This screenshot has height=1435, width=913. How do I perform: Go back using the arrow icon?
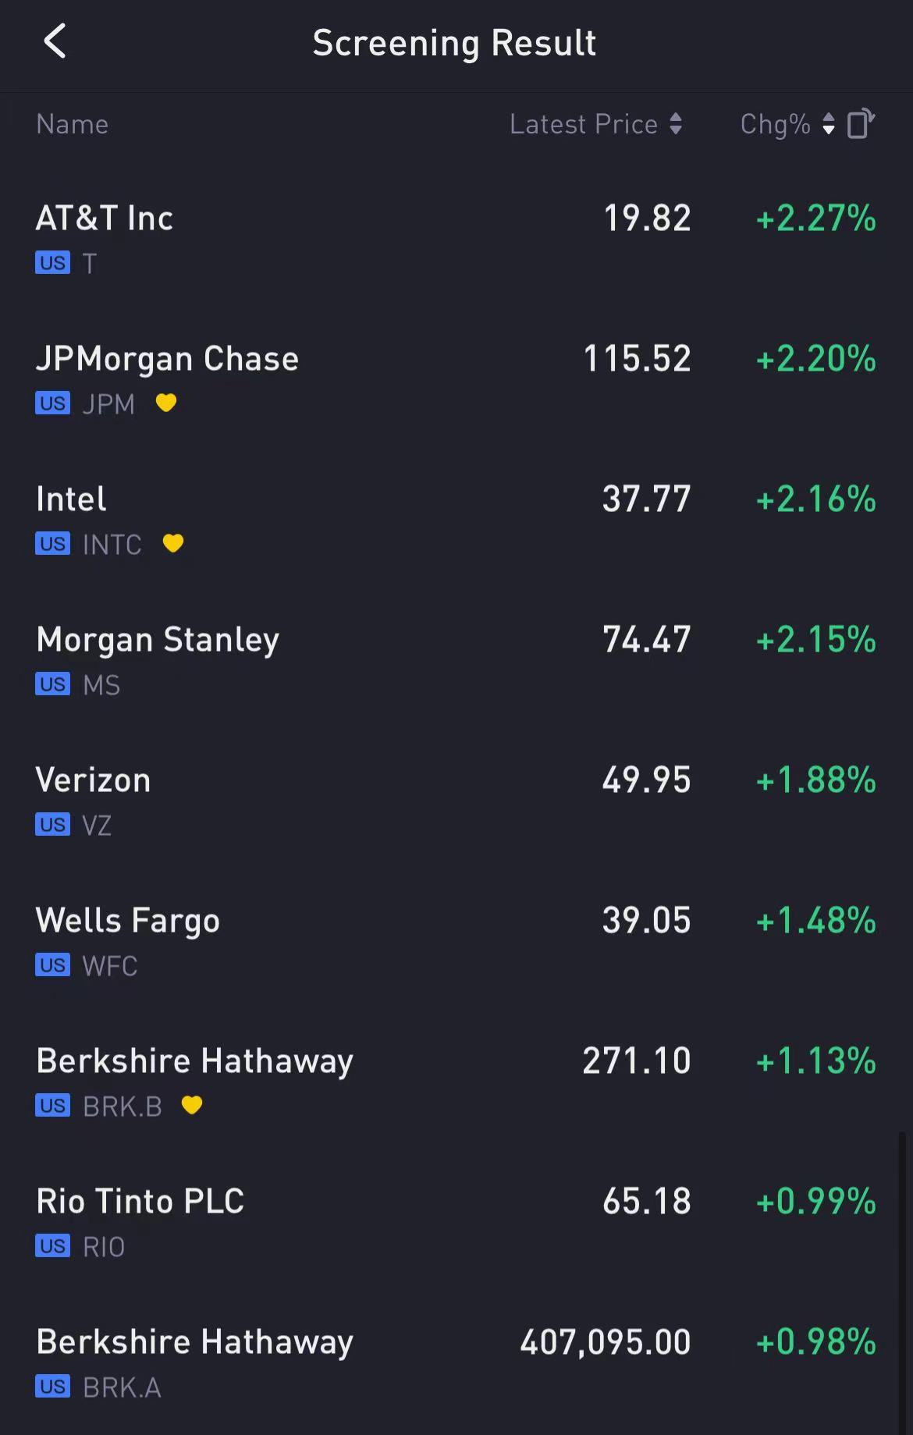pyautogui.click(x=55, y=41)
